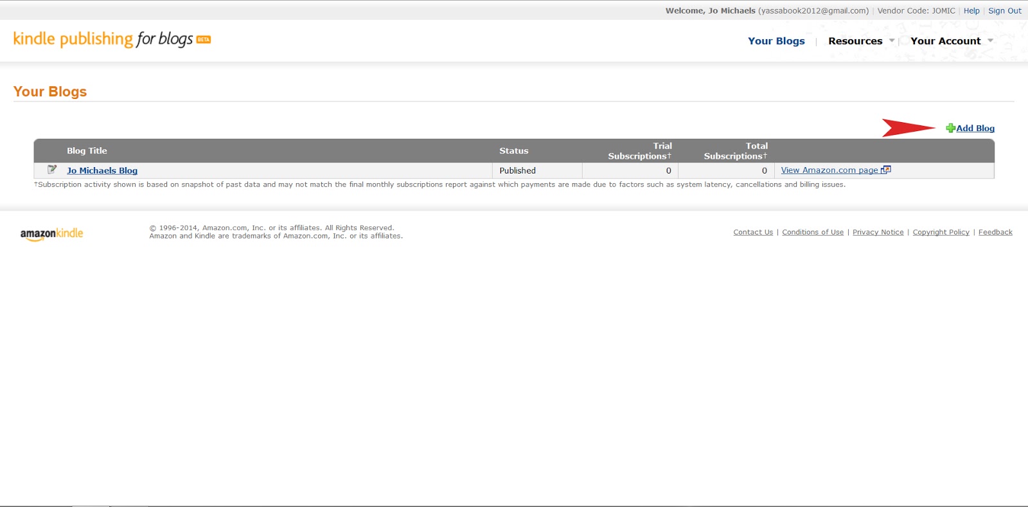Click the Trial Subscriptions column header

[x=640, y=151]
